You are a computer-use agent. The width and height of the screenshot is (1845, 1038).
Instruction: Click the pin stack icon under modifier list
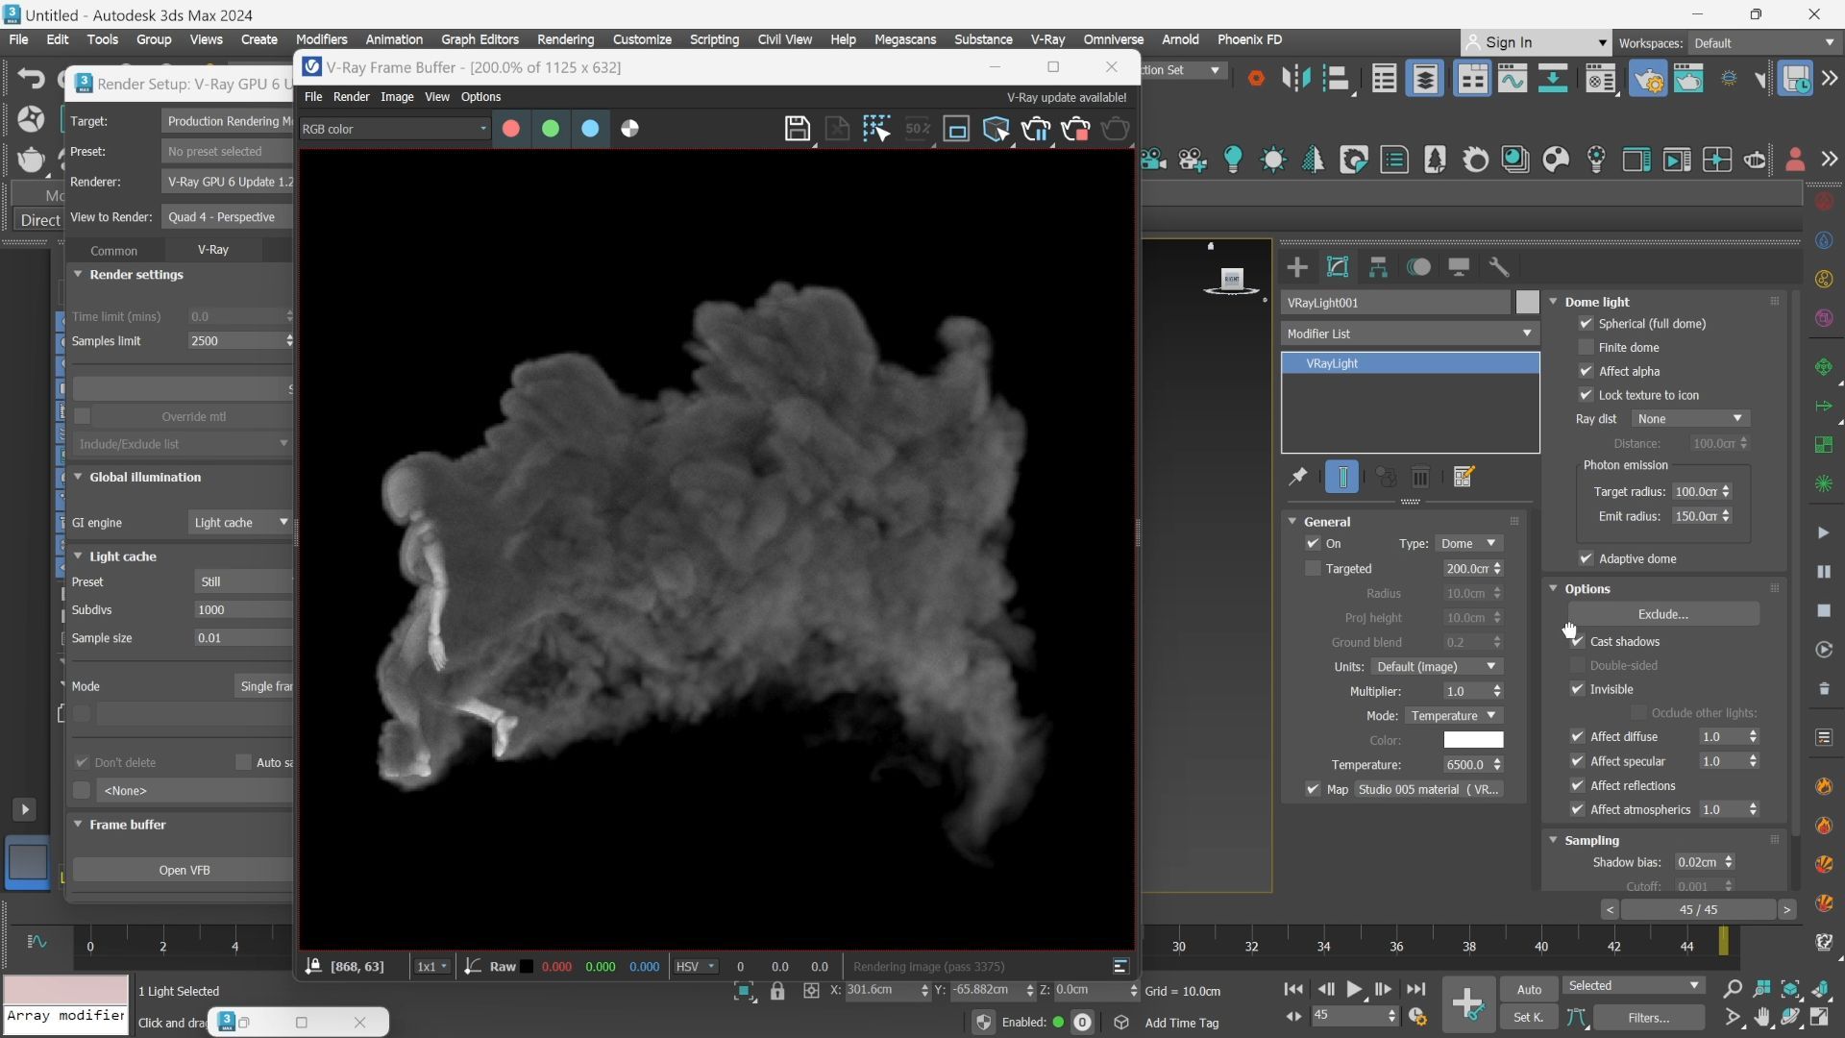[x=1297, y=477]
